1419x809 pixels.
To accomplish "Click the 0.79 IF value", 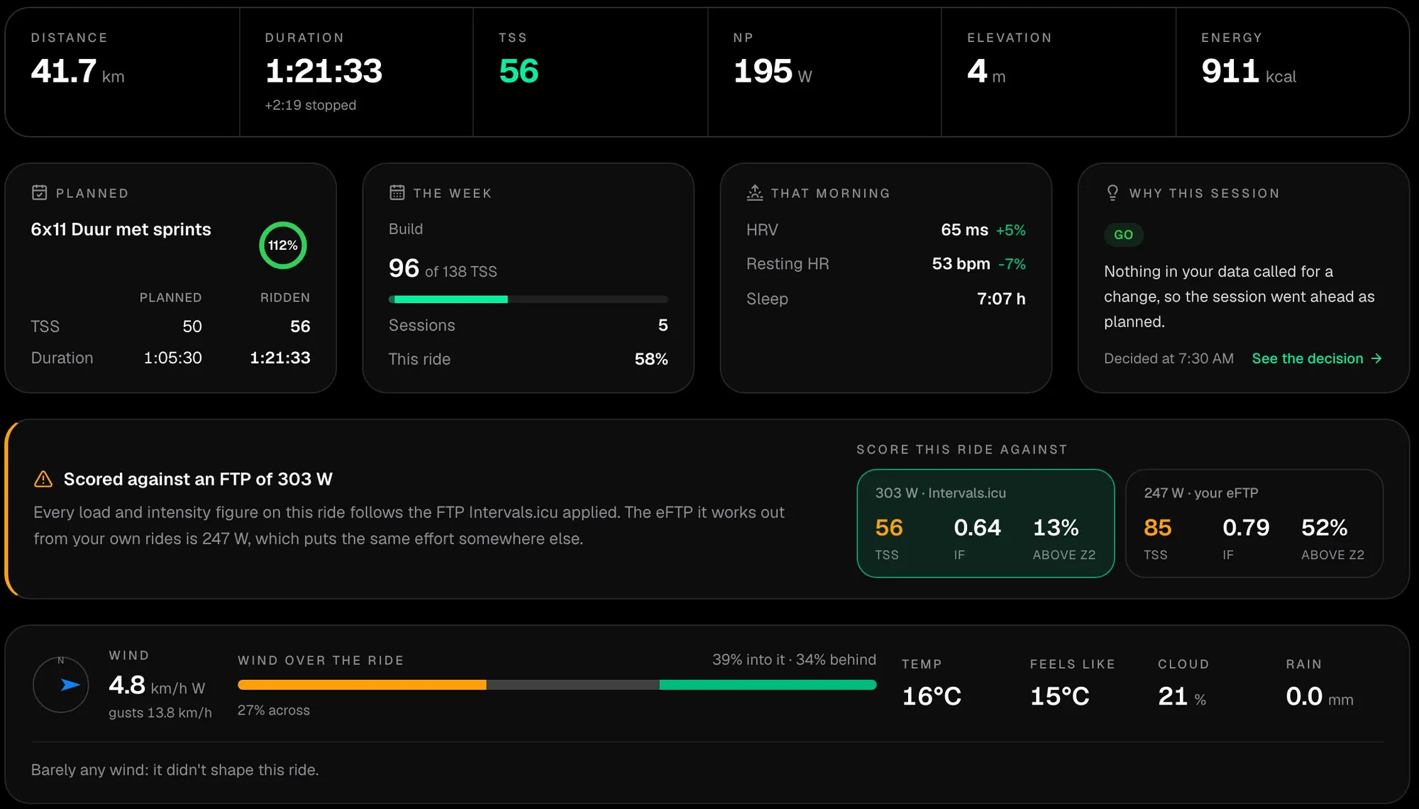I will click(x=1246, y=527).
